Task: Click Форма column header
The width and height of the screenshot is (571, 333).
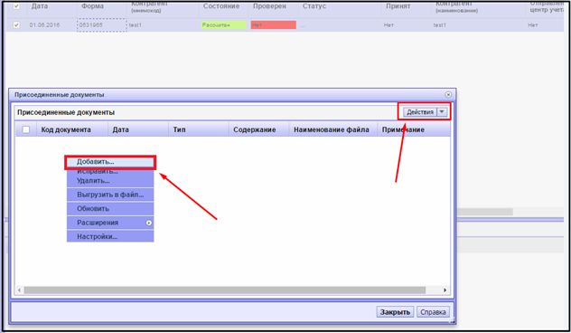Action: [92, 6]
